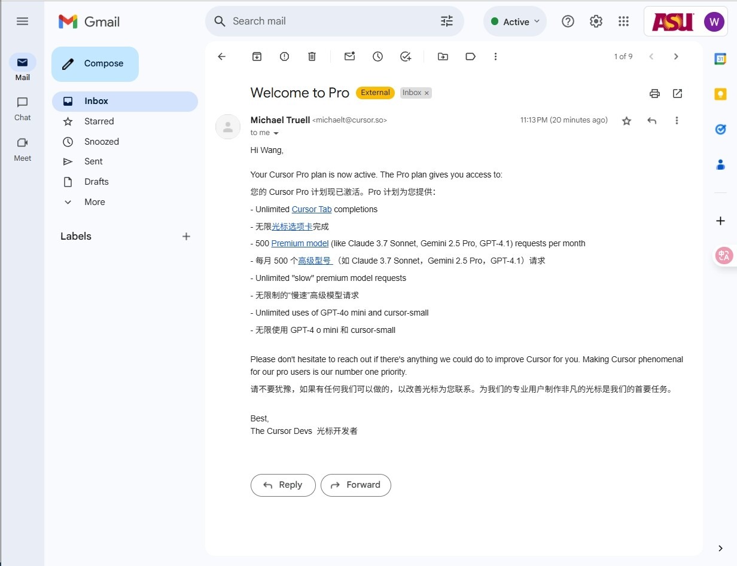Expand the More section in sidebar

[94, 202]
